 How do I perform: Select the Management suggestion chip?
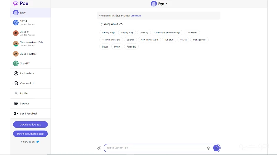coord(199,40)
